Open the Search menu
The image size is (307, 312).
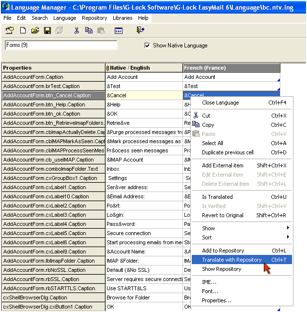(40, 18)
